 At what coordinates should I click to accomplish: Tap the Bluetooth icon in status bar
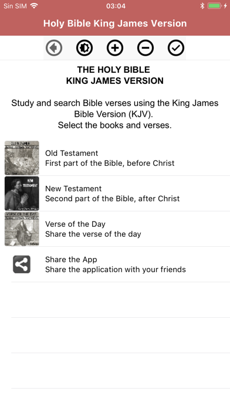(202, 6)
